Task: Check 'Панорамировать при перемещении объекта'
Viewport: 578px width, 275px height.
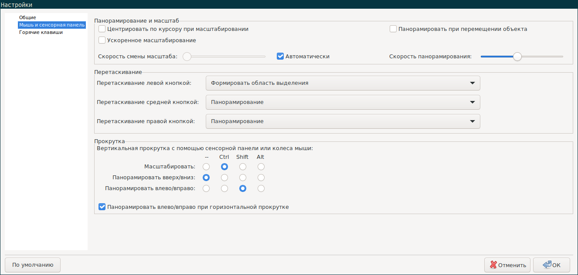Action: [393, 29]
